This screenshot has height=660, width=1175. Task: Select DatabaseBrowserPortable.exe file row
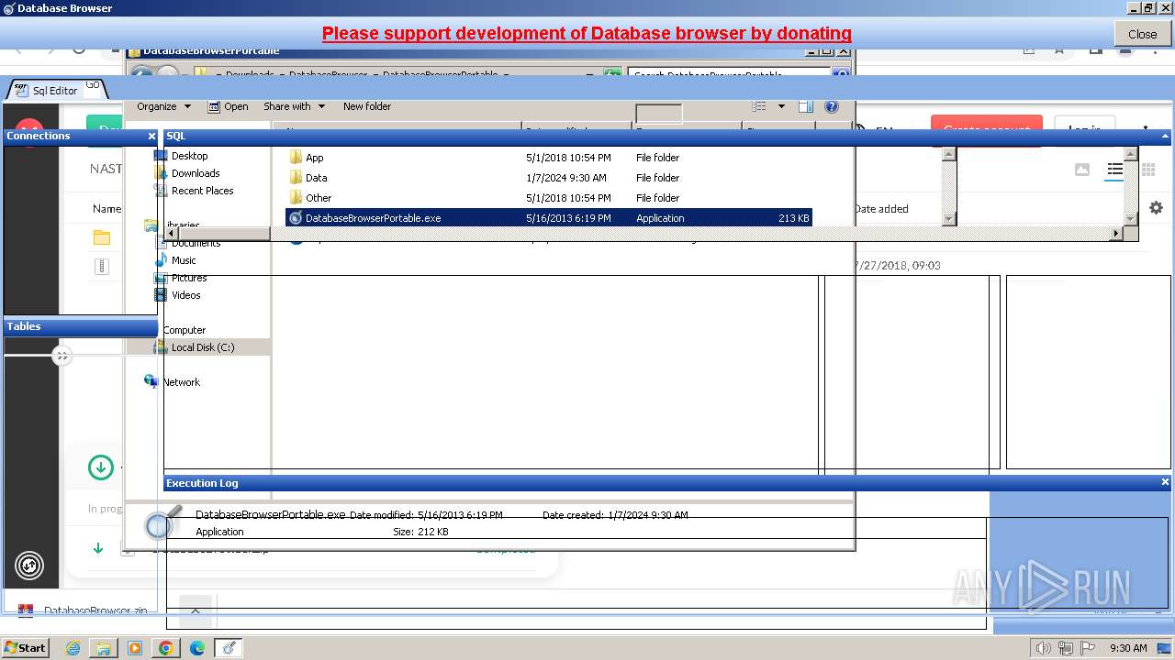pyautogui.click(x=549, y=218)
